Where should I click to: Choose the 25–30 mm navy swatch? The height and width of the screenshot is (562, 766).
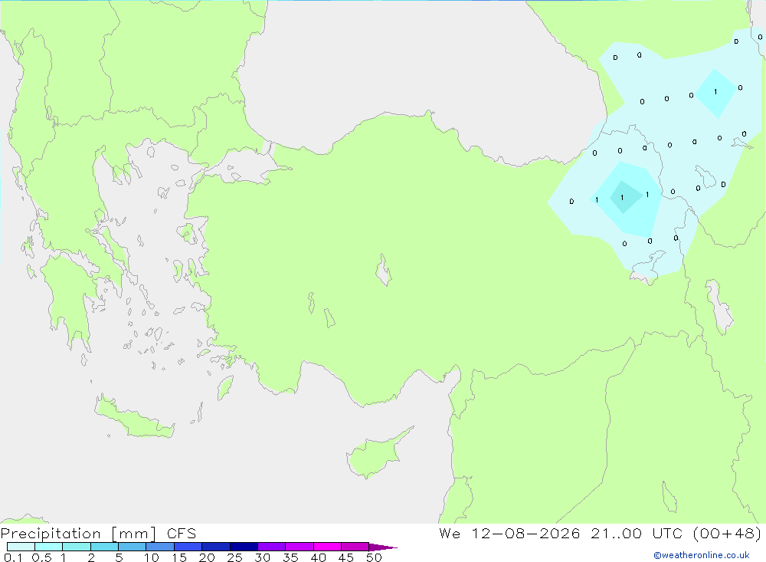pos(244,547)
